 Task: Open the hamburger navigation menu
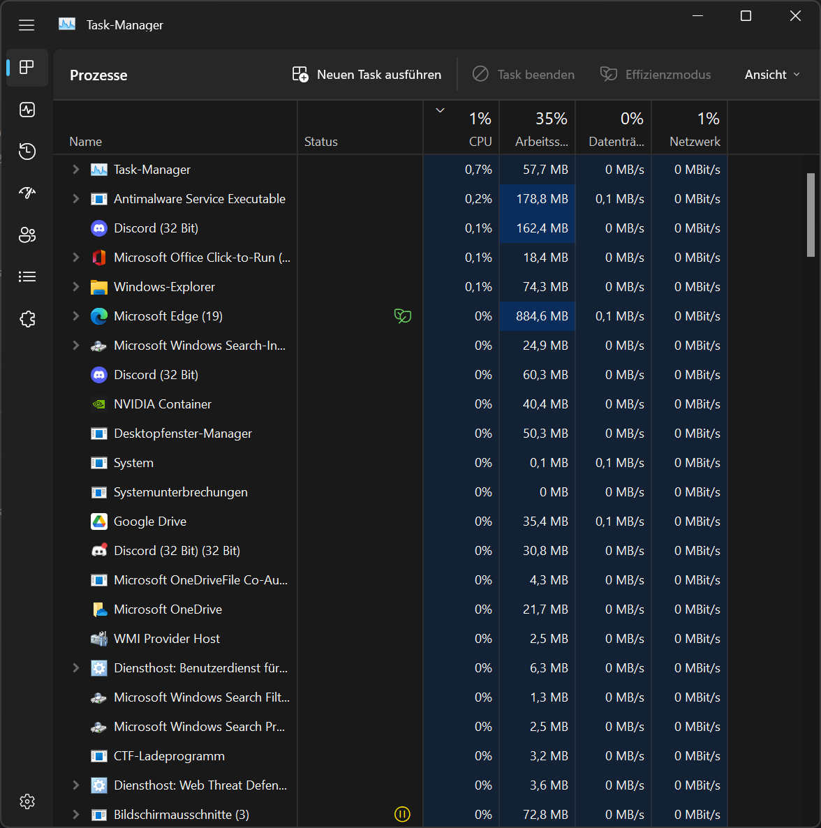tap(27, 25)
